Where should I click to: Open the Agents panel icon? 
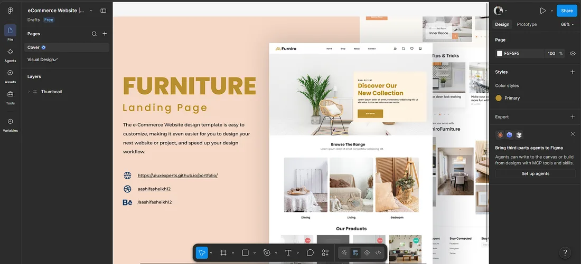pyautogui.click(x=11, y=52)
